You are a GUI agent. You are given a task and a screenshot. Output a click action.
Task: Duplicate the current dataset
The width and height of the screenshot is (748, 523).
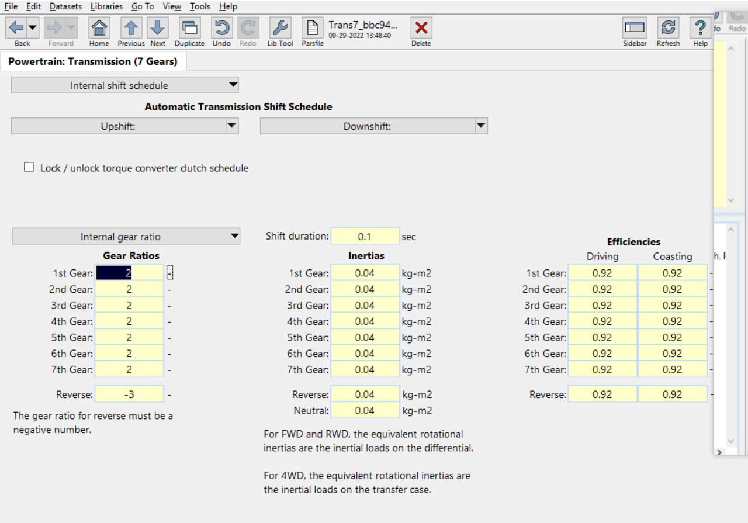(x=190, y=28)
